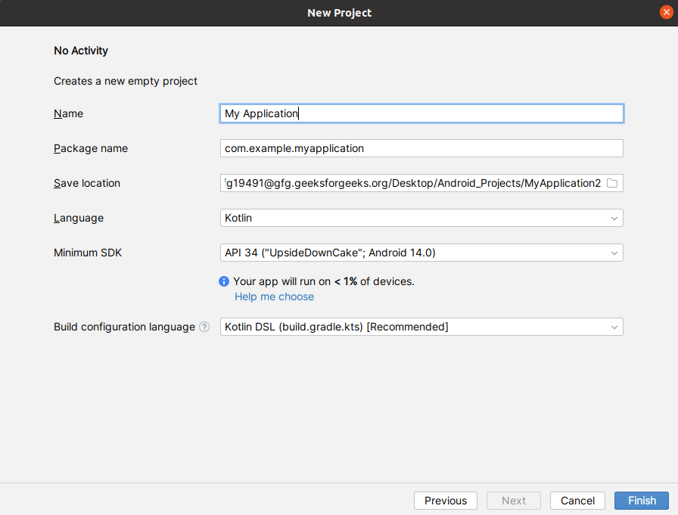Click the Cancel button
678x515 pixels.
point(577,501)
